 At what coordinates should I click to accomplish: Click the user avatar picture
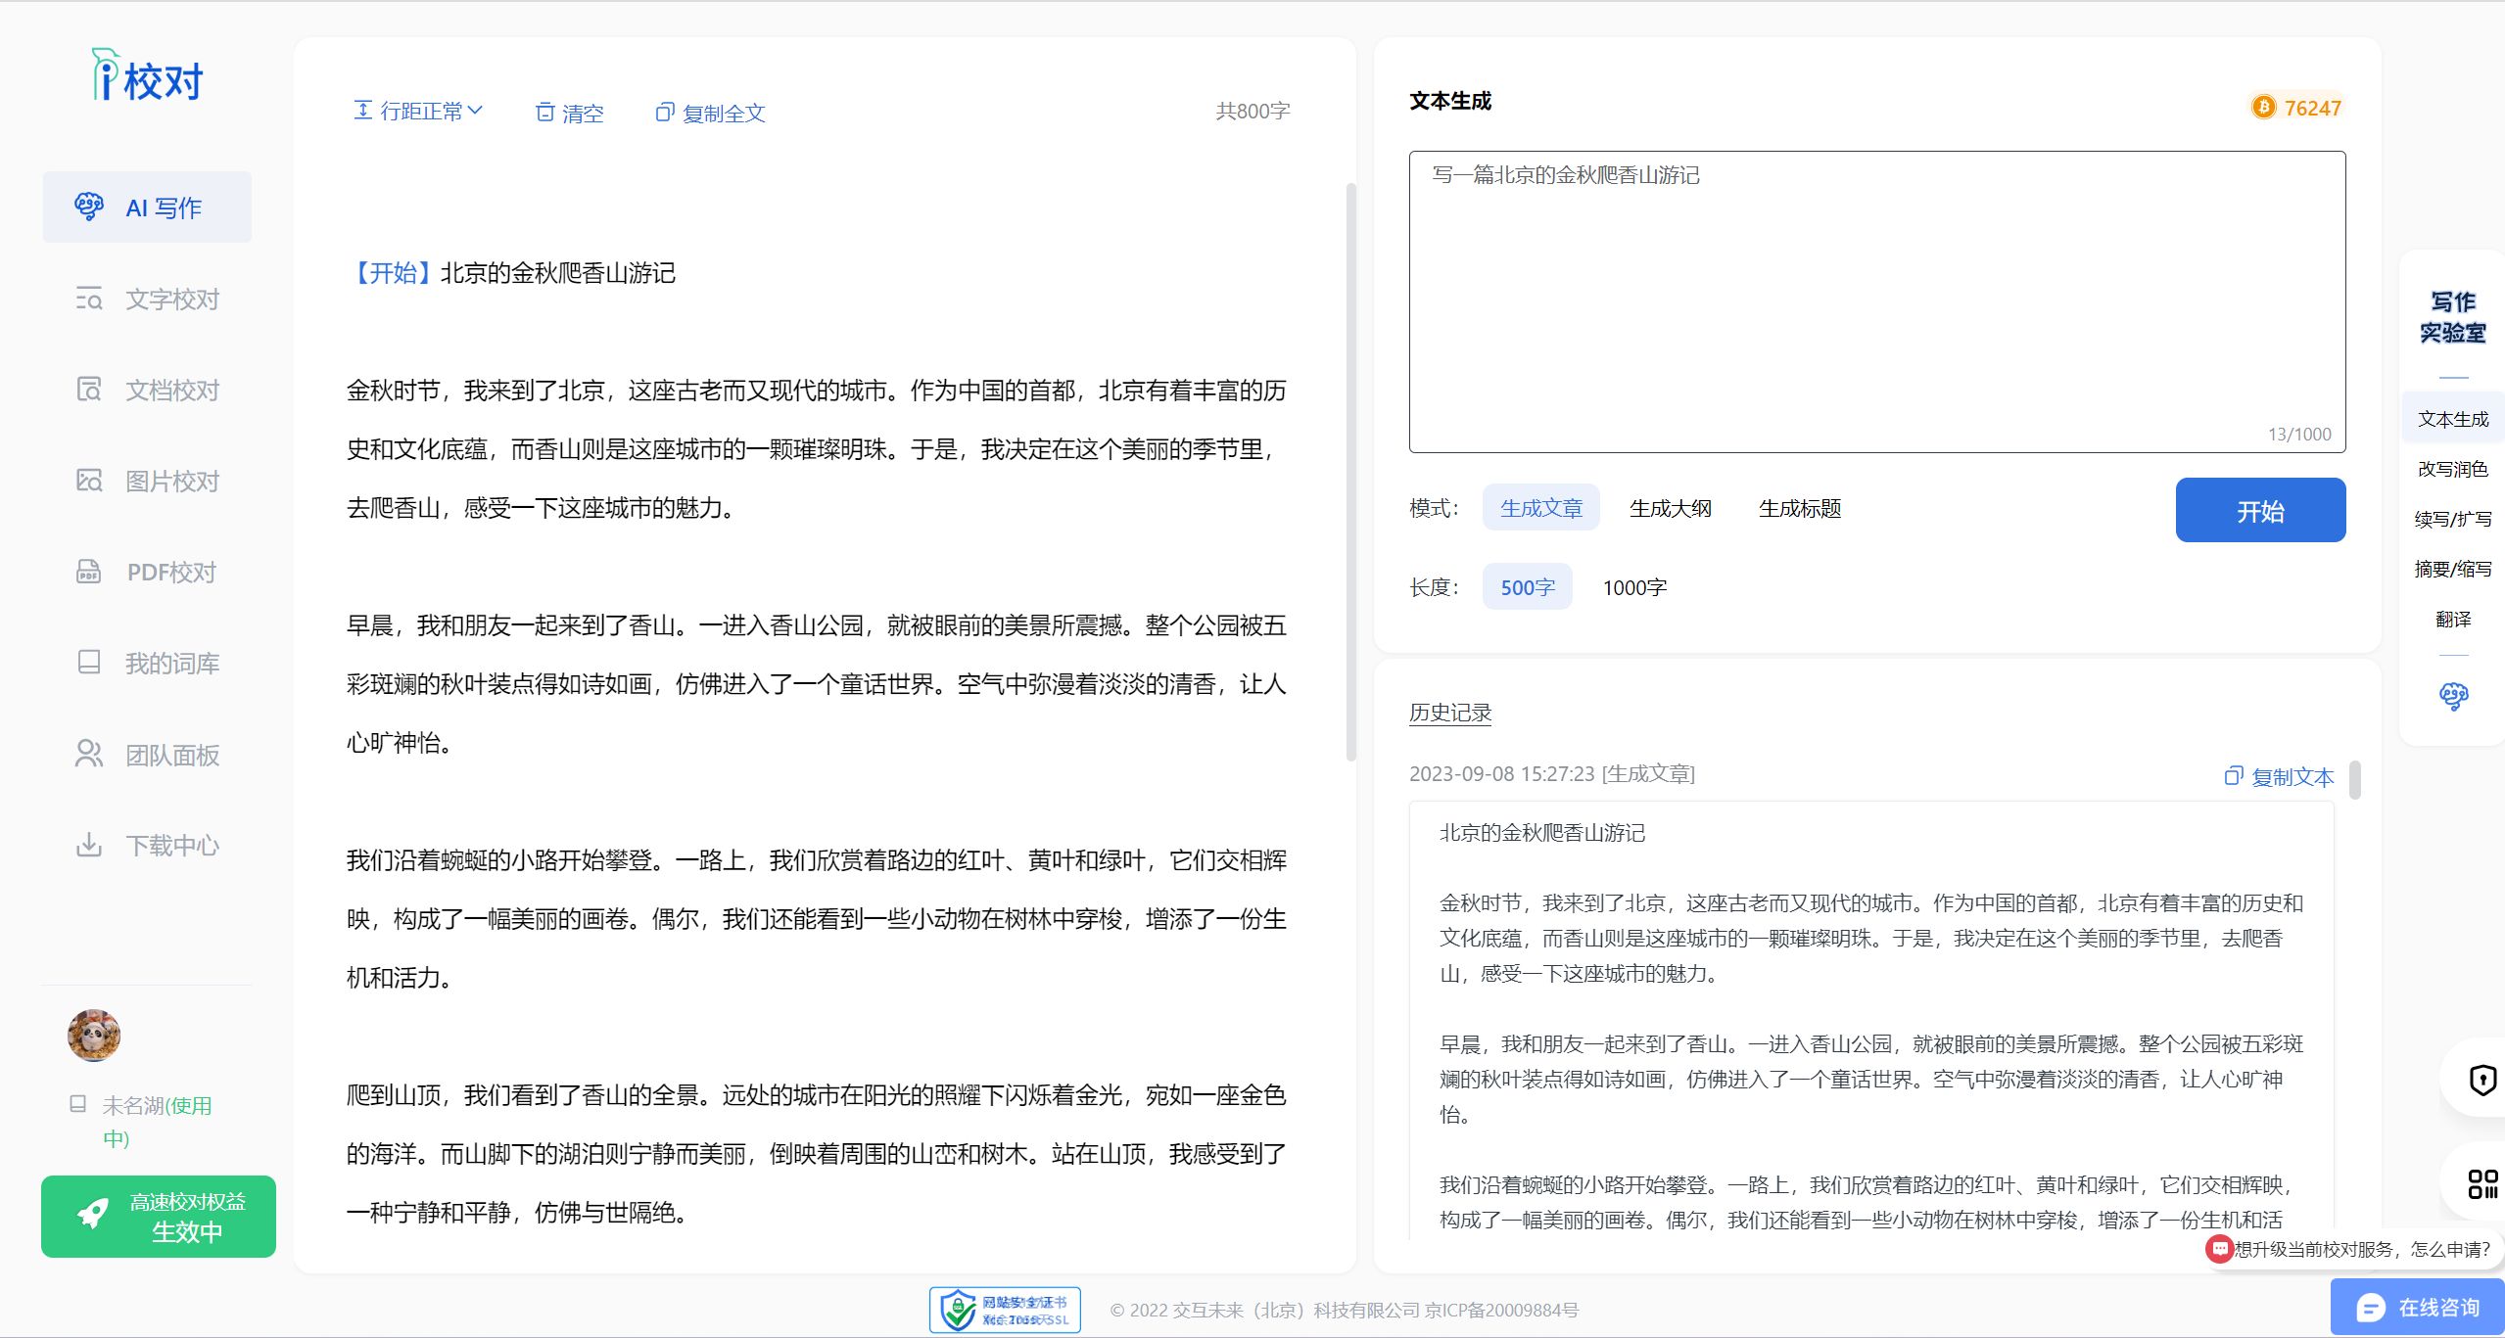(94, 1036)
